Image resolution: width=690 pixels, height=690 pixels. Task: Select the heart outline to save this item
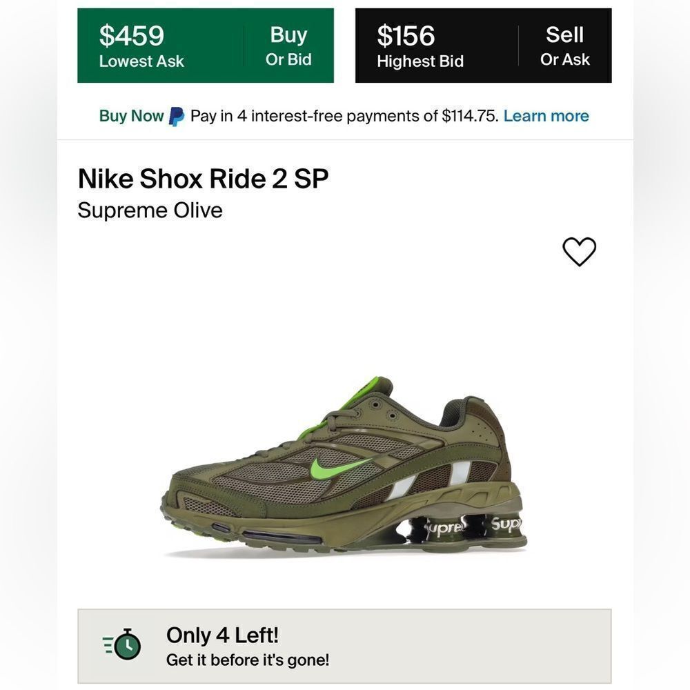pyautogui.click(x=580, y=251)
